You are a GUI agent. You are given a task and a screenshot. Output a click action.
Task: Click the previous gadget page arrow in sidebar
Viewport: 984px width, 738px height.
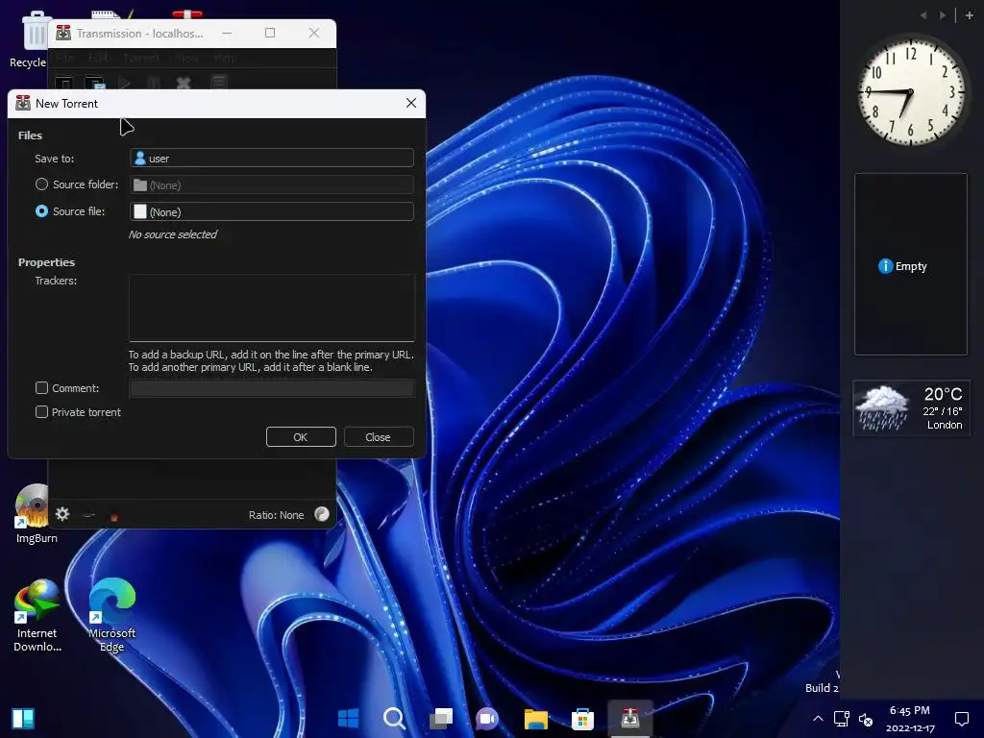tap(923, 15)
